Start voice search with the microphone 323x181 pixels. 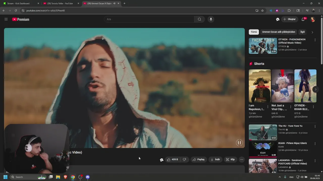click(x=211, y=19)
